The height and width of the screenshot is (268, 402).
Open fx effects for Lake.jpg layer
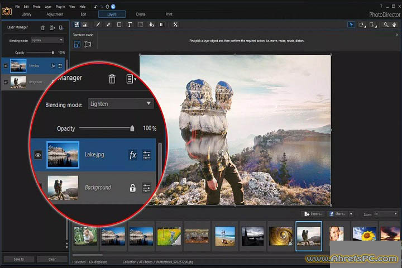[53, 66]
